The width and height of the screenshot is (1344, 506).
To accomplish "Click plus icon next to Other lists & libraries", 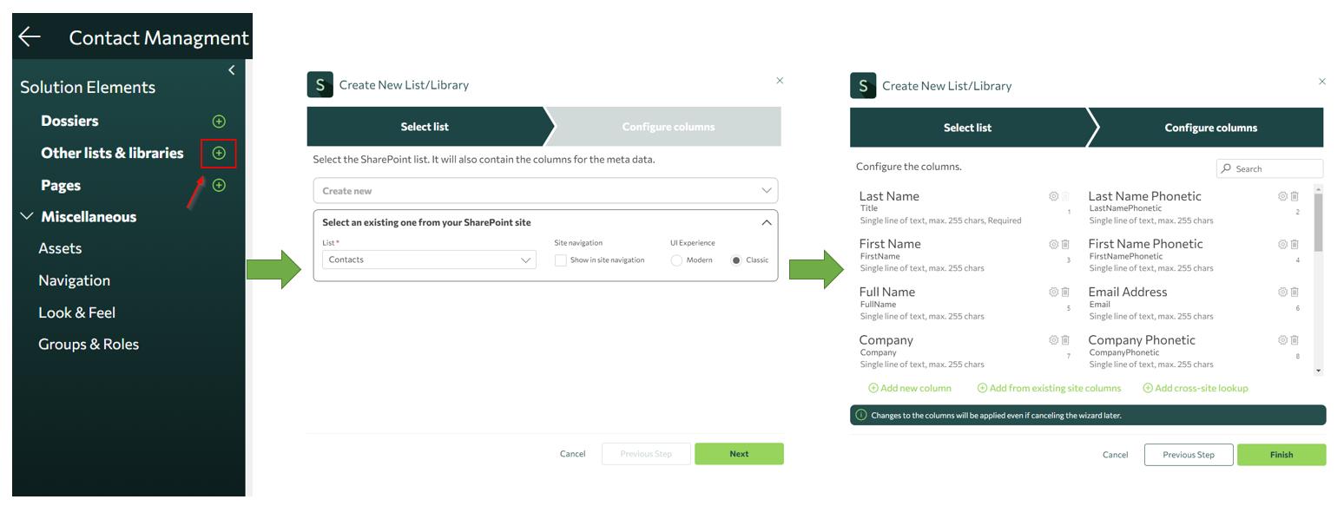I will [219, 153].
